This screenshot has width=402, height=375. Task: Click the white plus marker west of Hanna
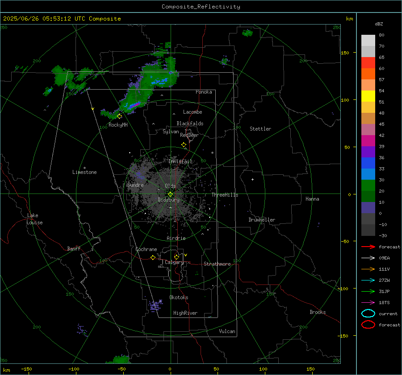pyautogui.click(x=252, y=179)
